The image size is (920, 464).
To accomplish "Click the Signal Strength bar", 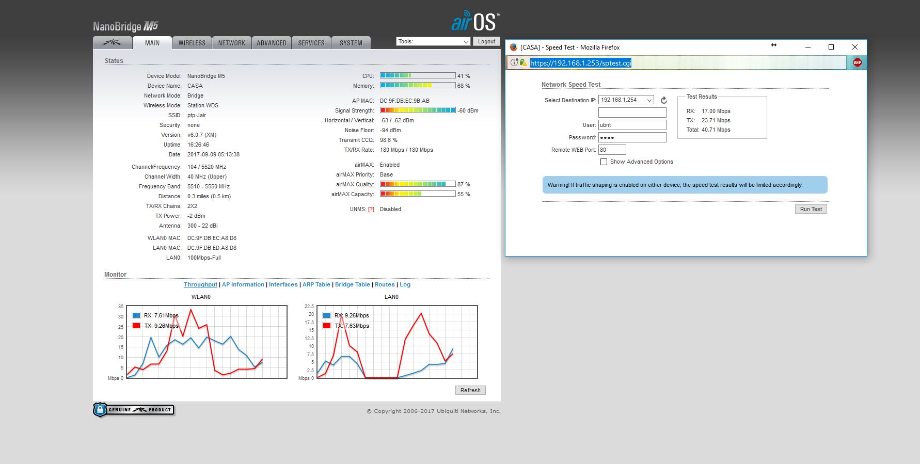I will tap(417, 110).
